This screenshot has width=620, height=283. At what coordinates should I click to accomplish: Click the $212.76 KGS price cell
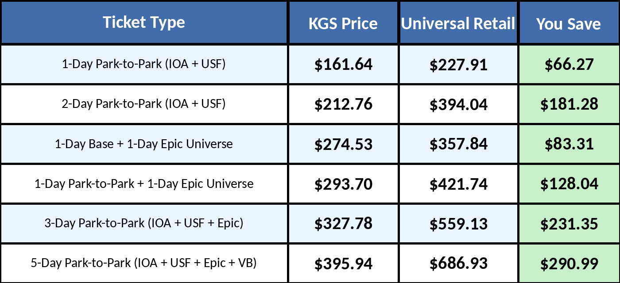pyautogui.click(x=343, y=104)
